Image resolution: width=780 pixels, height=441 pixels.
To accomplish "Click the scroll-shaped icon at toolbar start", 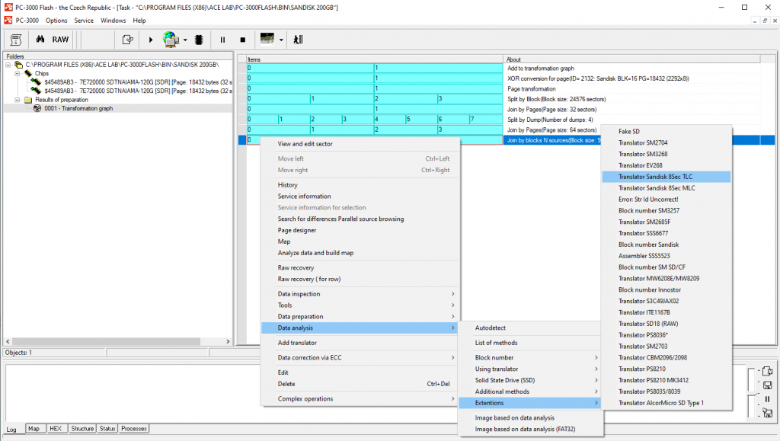I will coord(15,40).
